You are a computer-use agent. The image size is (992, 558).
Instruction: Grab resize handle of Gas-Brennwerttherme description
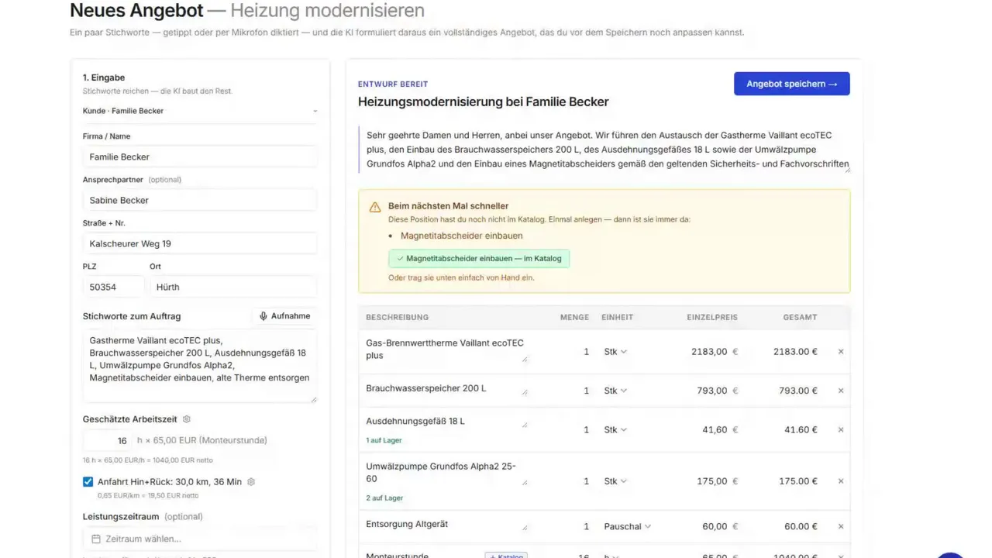(x=525, y=359)
